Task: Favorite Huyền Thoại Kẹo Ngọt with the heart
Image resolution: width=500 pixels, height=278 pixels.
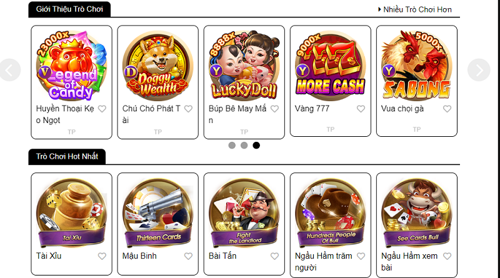Action: [102, 109]
